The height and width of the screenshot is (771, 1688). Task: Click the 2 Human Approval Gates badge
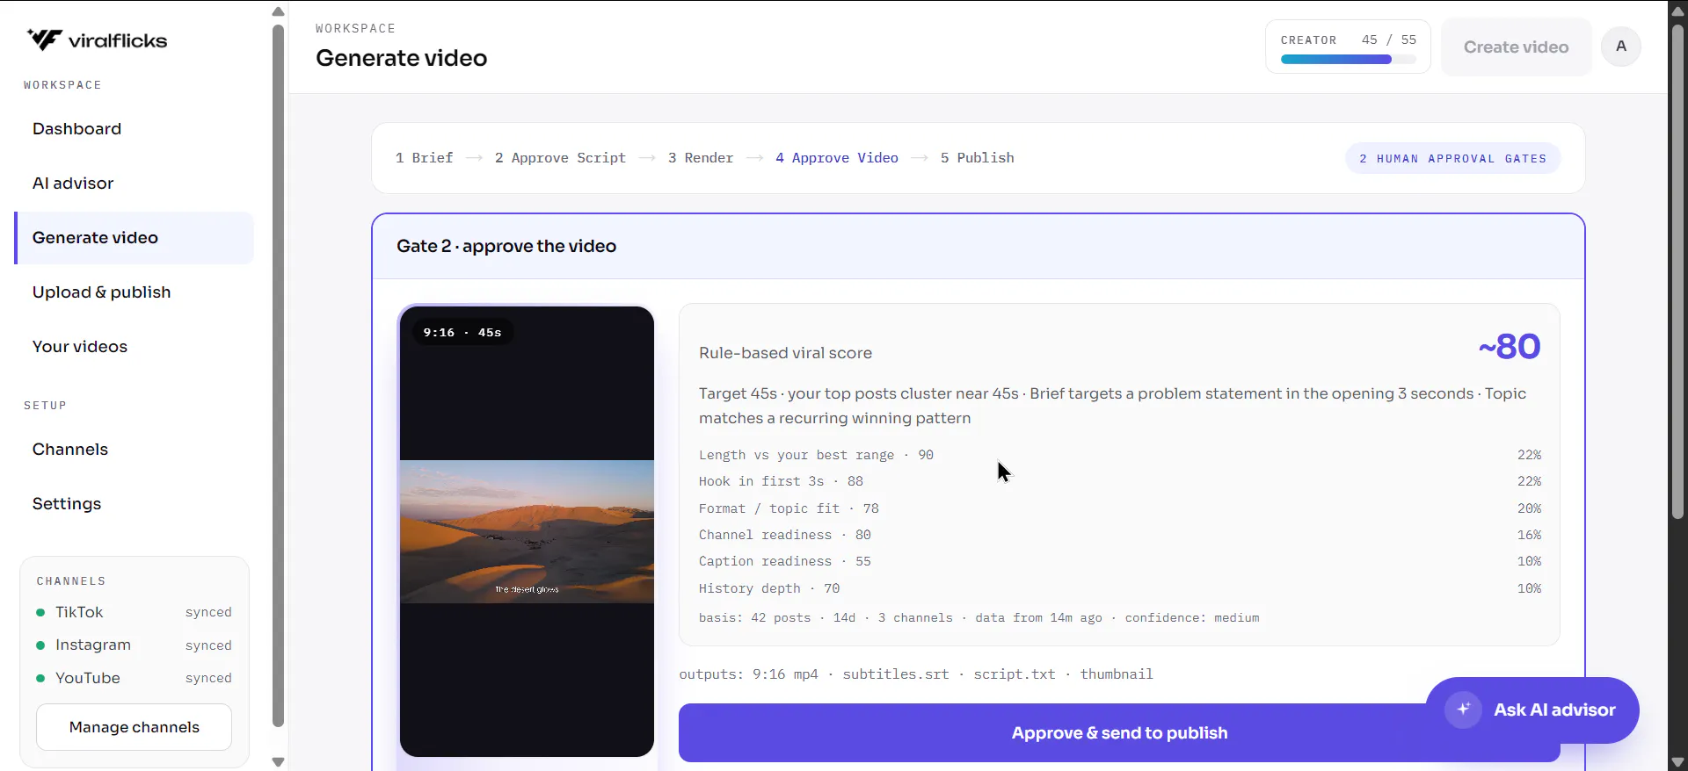coord(1452,159)
